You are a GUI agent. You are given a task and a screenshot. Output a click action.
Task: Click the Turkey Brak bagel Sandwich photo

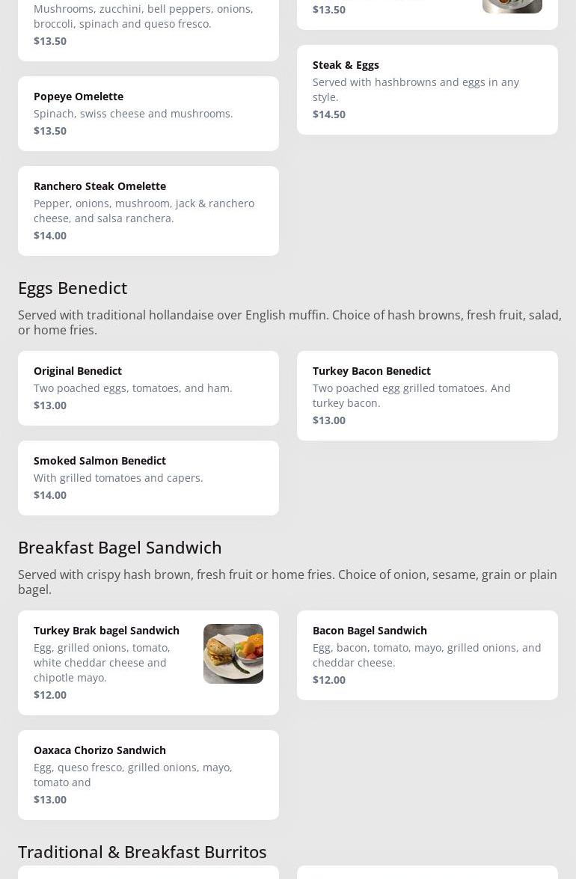coord(233,654)
